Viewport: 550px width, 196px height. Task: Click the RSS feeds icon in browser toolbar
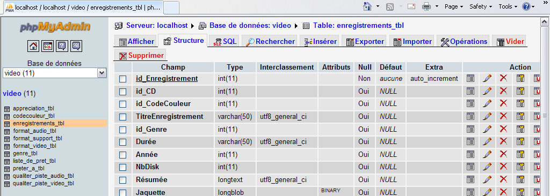[x=390, y=6]
